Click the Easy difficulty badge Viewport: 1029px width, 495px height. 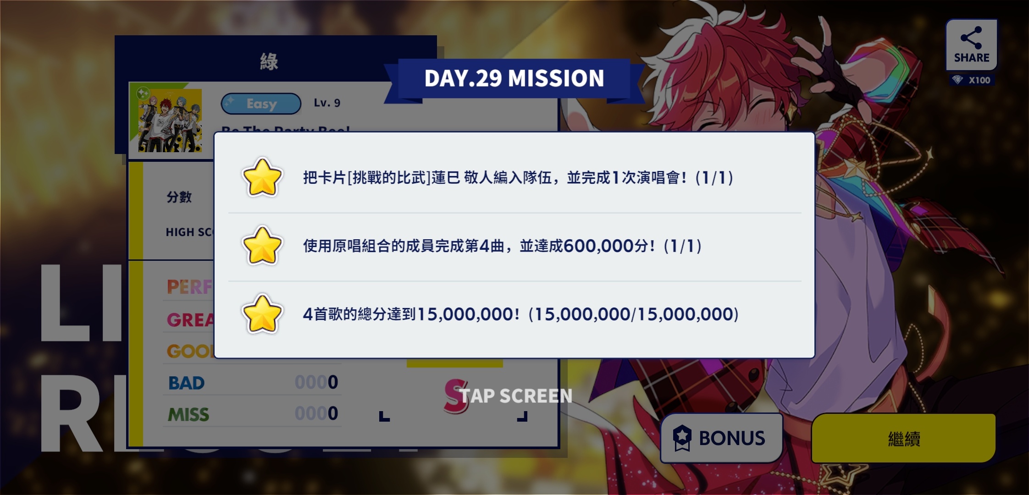tap(261, 104)
